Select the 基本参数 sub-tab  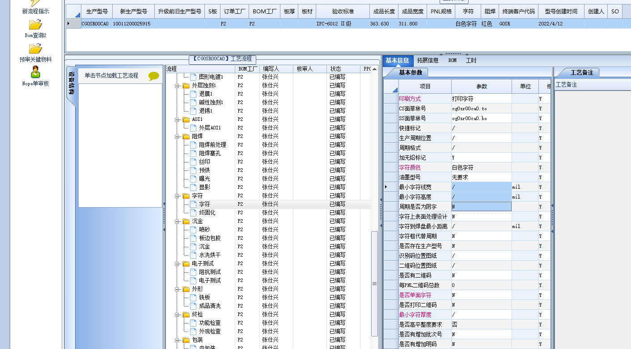click(x=410, y=72)
